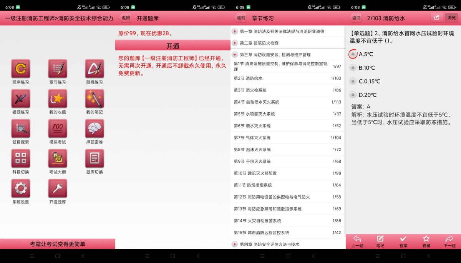Tap the share icon in question header
The height and width of the screenshot is (263, 461).
coord(437,18)
